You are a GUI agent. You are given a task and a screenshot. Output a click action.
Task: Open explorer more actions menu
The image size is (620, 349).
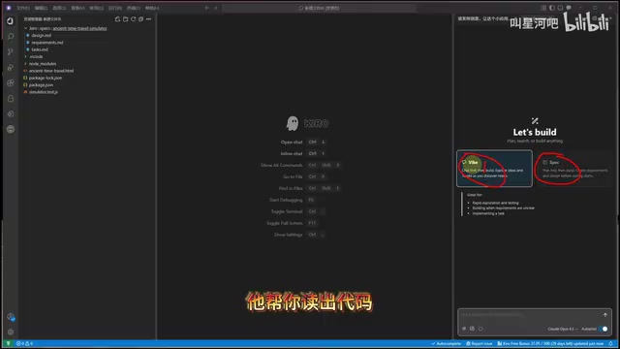[x=148, y=19]
